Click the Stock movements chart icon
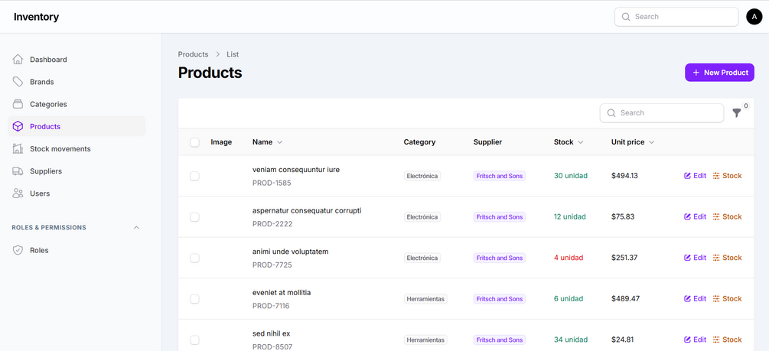The width and height of the screenshot is (769, 351). [18, 148]
